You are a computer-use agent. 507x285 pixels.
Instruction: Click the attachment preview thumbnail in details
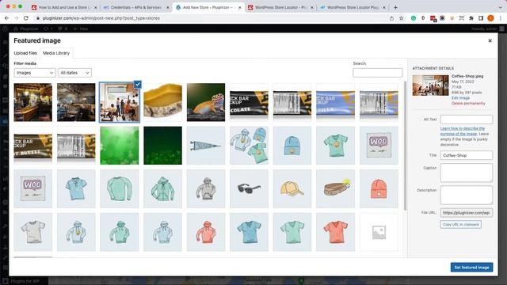(x=430, y=85)
